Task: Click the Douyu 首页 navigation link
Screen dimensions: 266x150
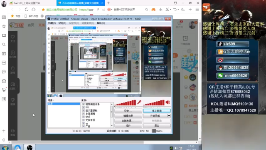Action: tap(31, 25)
